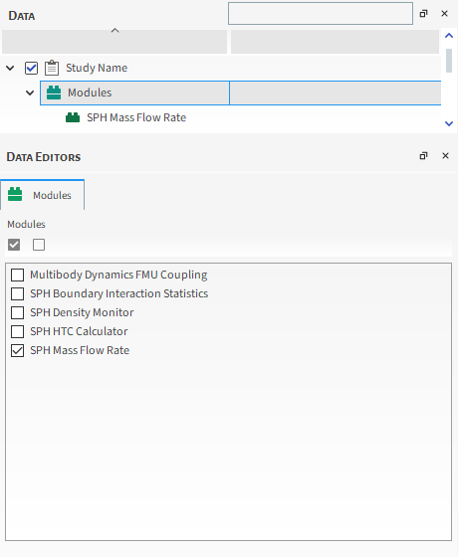Image resolution: width=458 pixels, height=557 pixels.
Task: Click the 'Multibody Dynamics FMU Coupling' label
Action: (118, 275)
